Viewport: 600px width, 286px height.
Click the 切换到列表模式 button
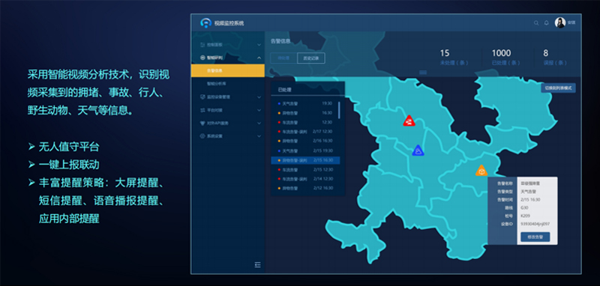[x=558, y=88]
